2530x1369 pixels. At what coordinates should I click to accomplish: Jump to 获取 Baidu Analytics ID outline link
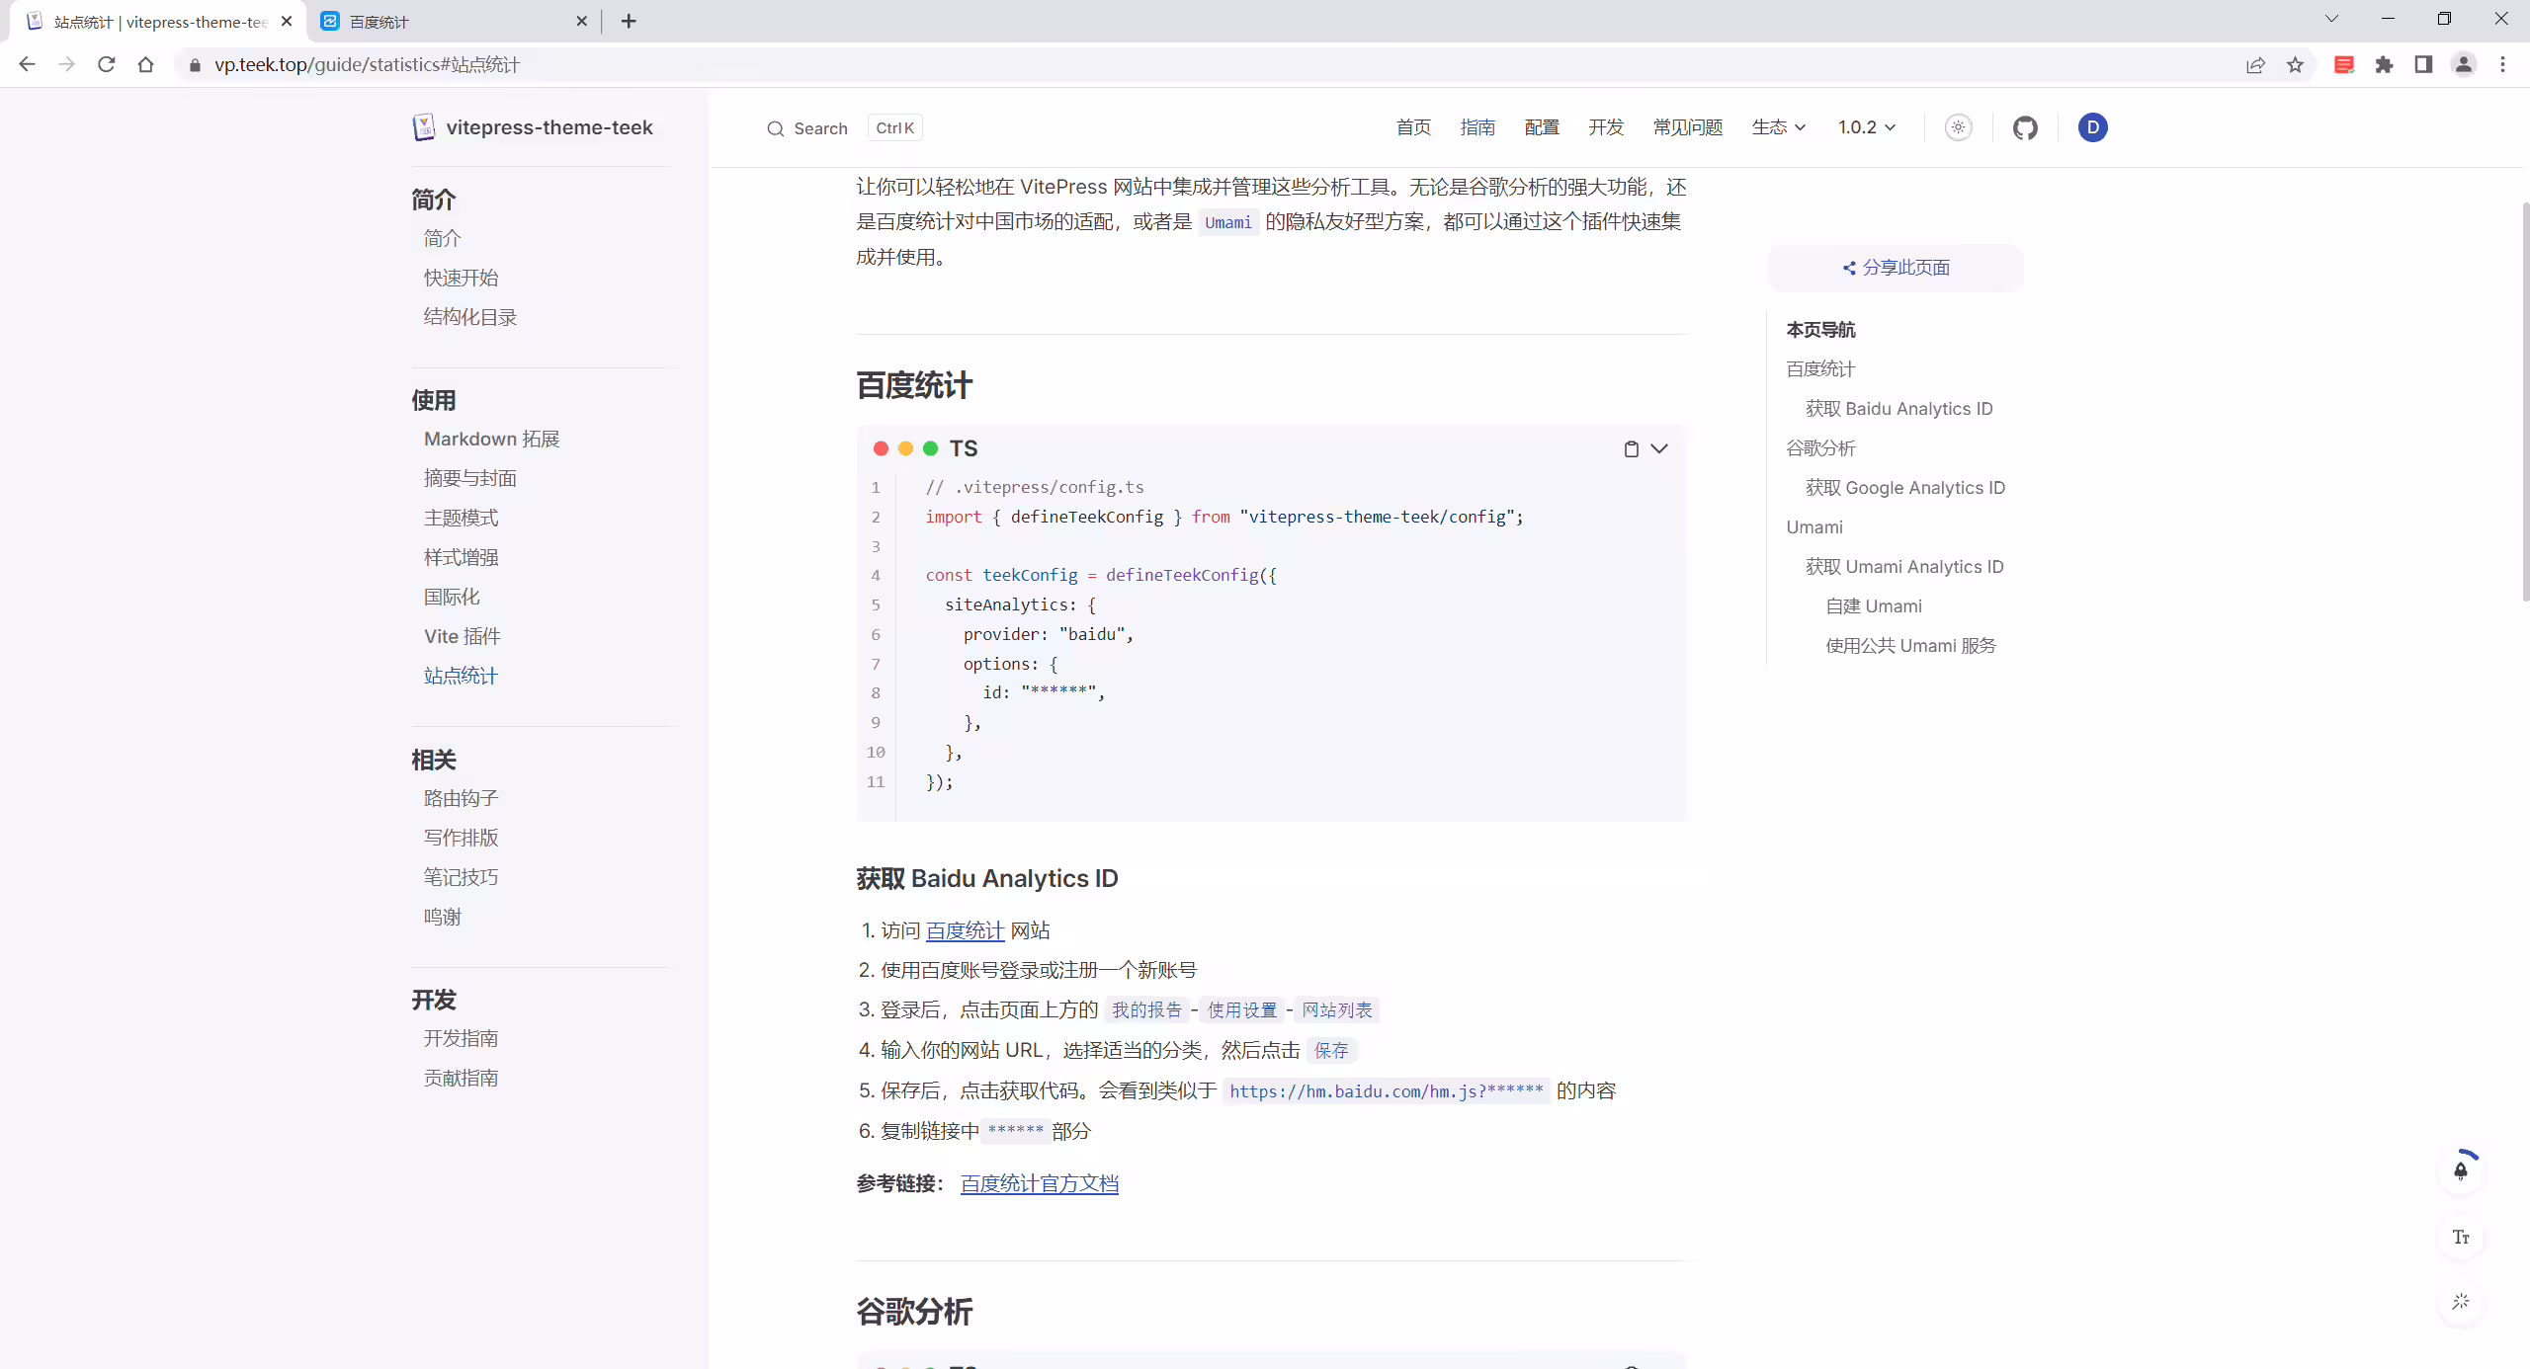1899,409
